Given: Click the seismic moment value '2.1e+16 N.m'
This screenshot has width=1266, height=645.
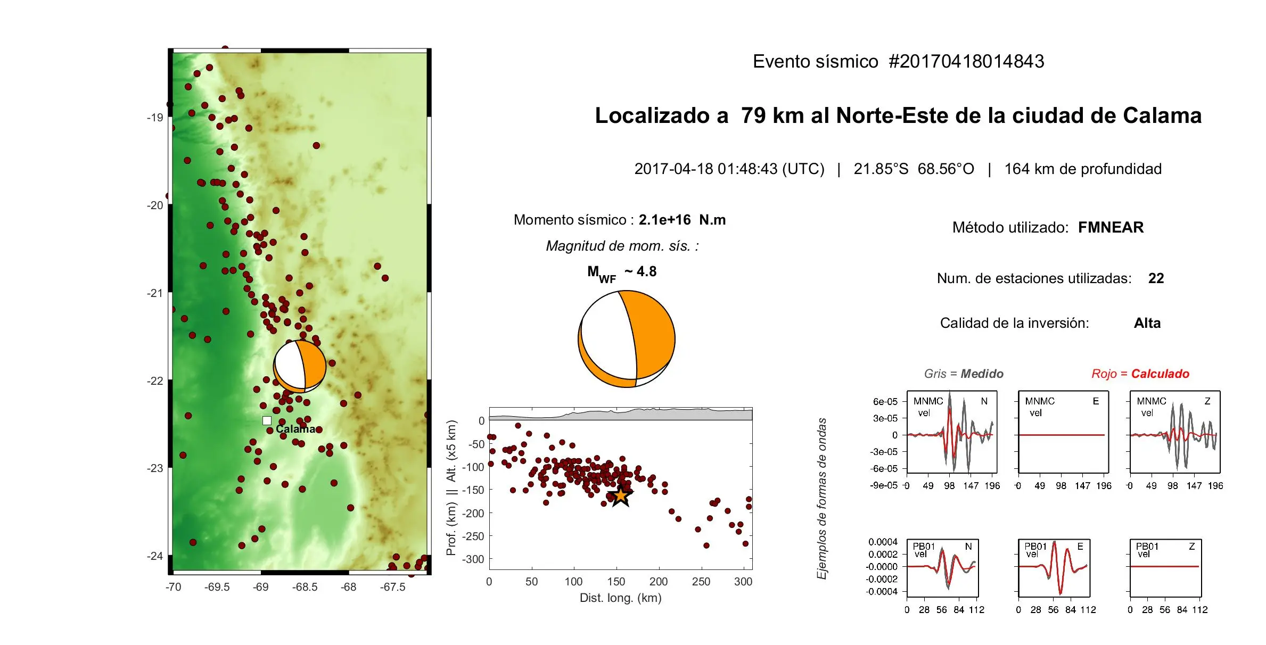Looking at the screenshot, I should [682, 220].
